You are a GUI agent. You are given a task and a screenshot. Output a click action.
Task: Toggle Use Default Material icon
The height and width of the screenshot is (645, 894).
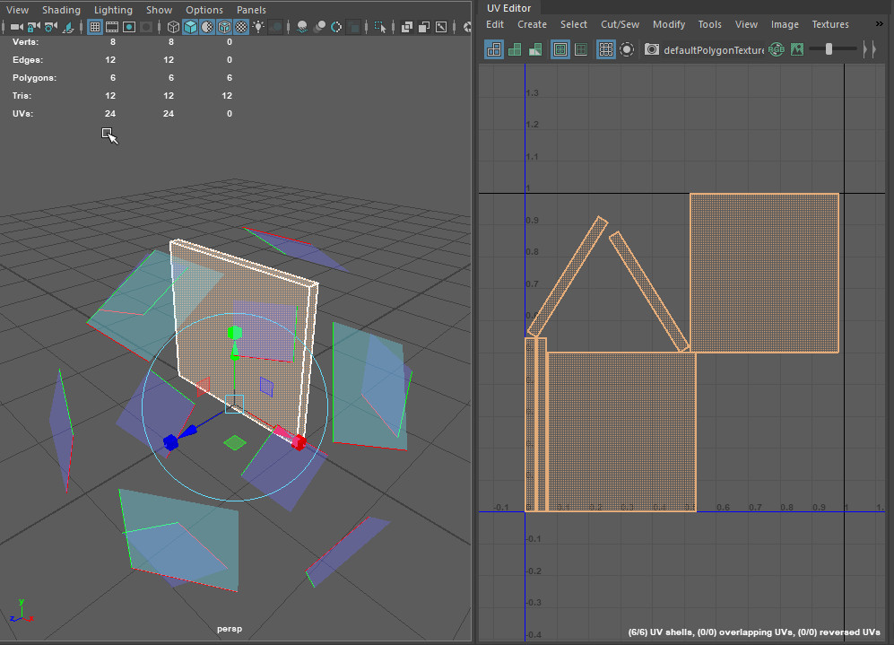[x=207, y=27]
